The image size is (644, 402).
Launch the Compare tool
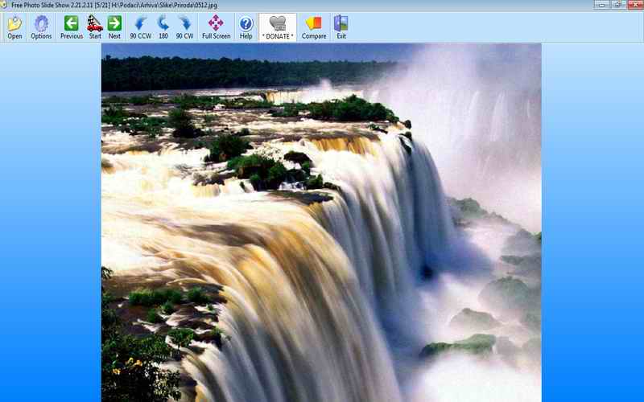[x=314, y=27]
